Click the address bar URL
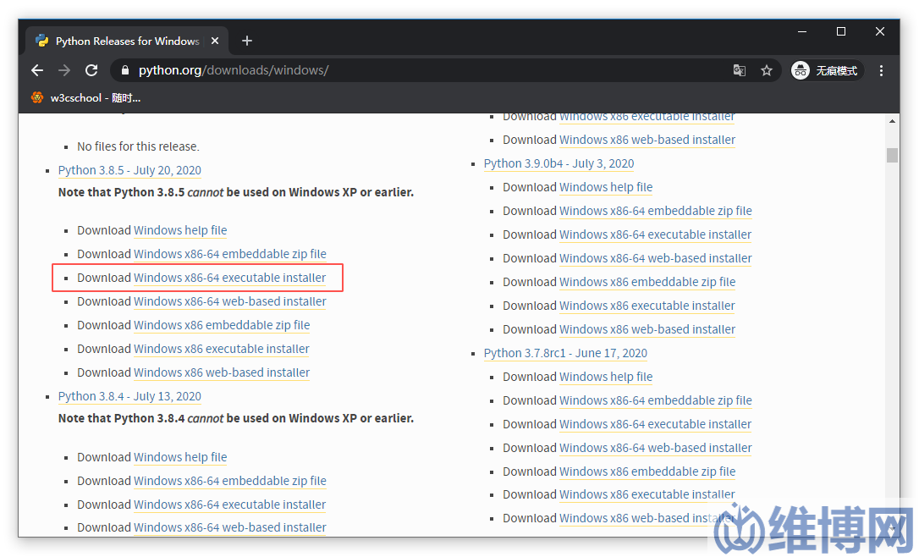Viewport: 919px width, 557px height. (x=234, y=70)
